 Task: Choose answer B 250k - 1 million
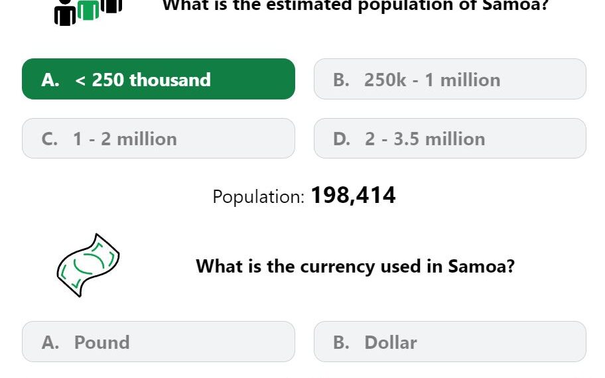click(450, 79)
